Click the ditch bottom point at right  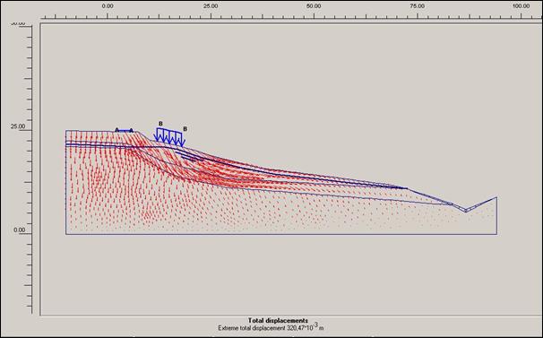pyautogui.click(x=465, y=211)
